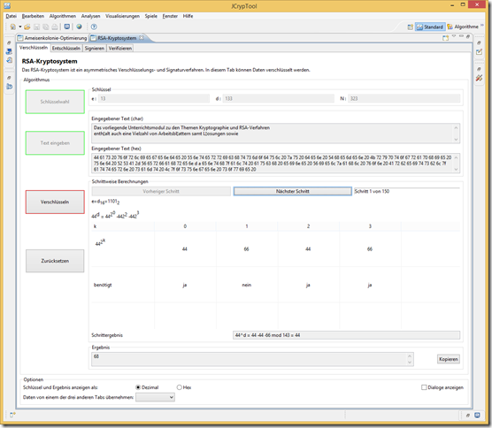
Task: Click the blue console toolbar icon
Action: tap(67, 27)
